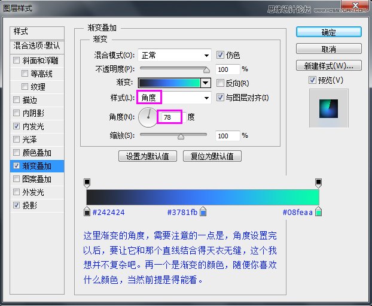Enable the 描边 checkbox
Screen dimensions: 372x306
pyautogui.click(x=16, y=100)
